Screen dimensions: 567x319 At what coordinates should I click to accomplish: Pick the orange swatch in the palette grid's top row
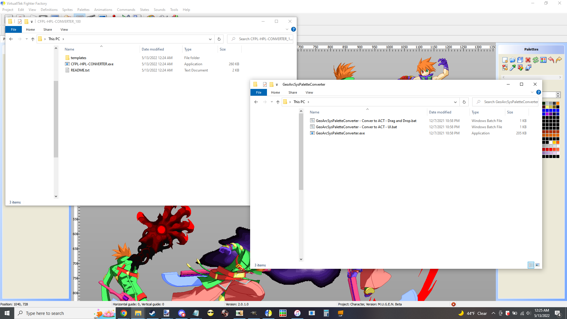pos(558,103)
